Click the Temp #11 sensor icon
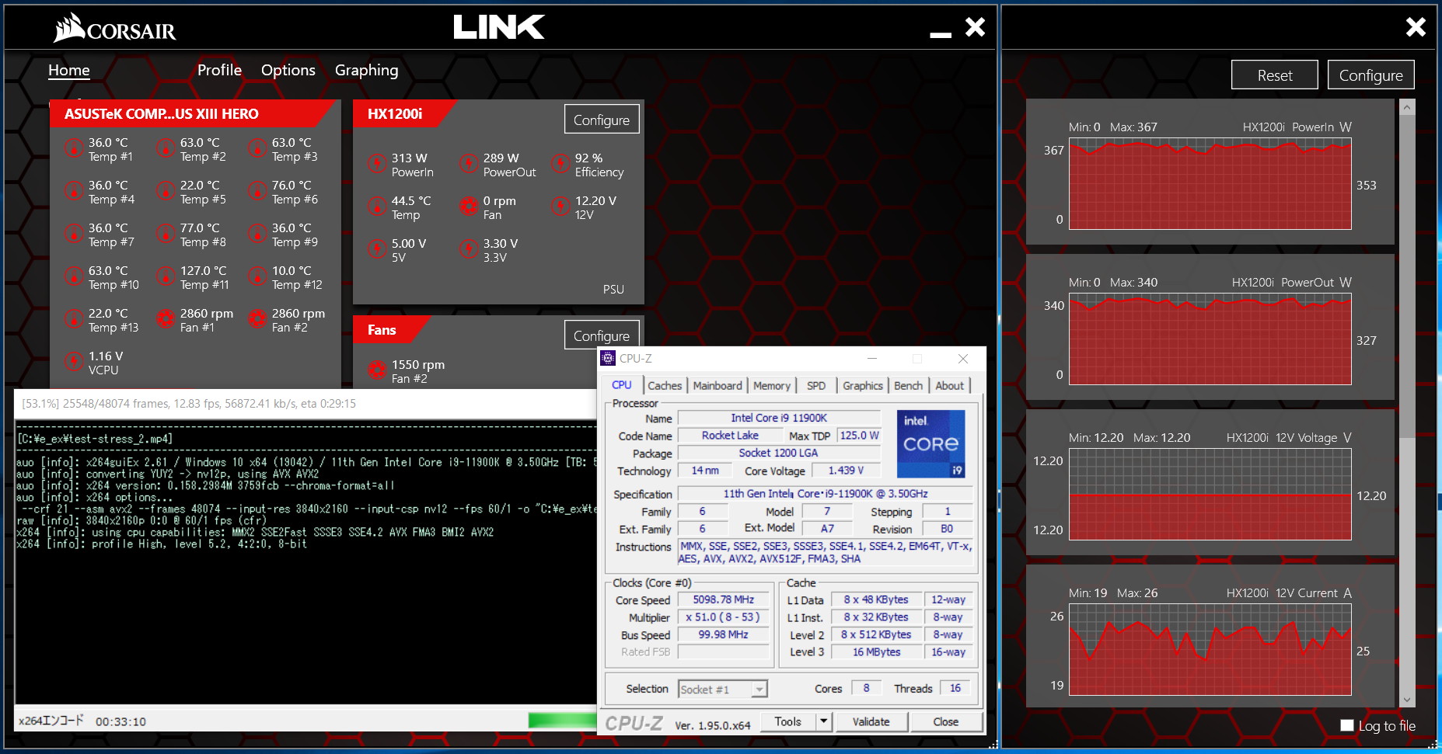 click(166, 276)
